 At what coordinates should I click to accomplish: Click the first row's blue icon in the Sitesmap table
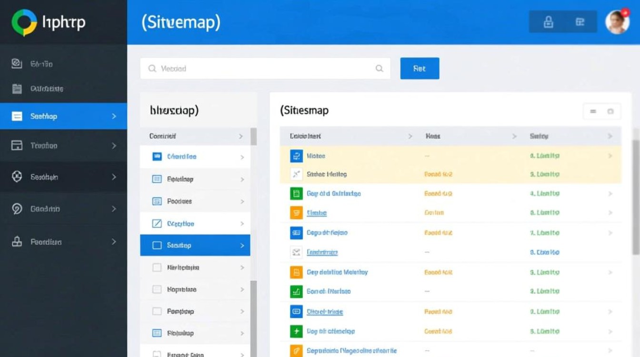296,156
